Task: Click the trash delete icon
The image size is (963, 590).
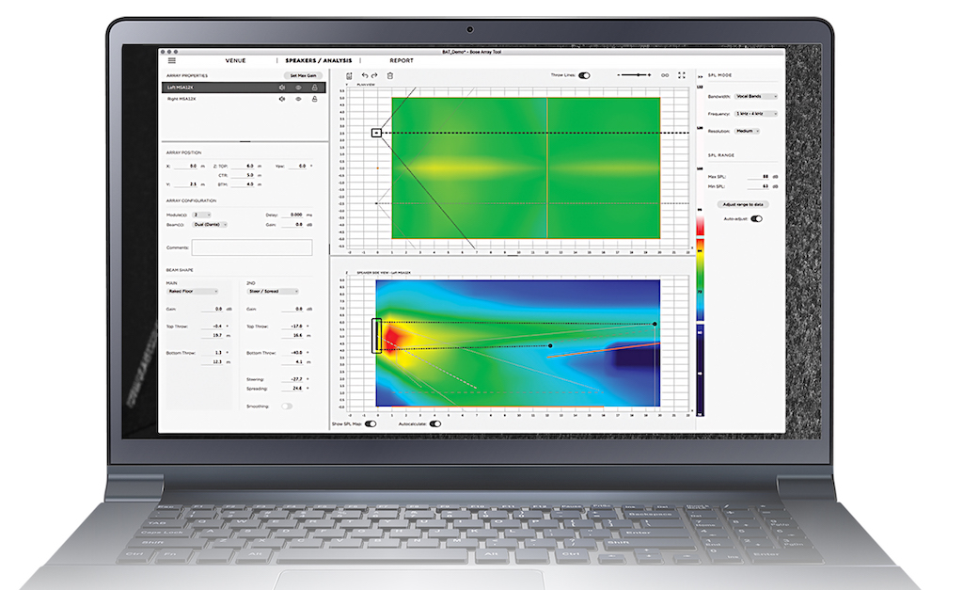Action: coord(390,75)
